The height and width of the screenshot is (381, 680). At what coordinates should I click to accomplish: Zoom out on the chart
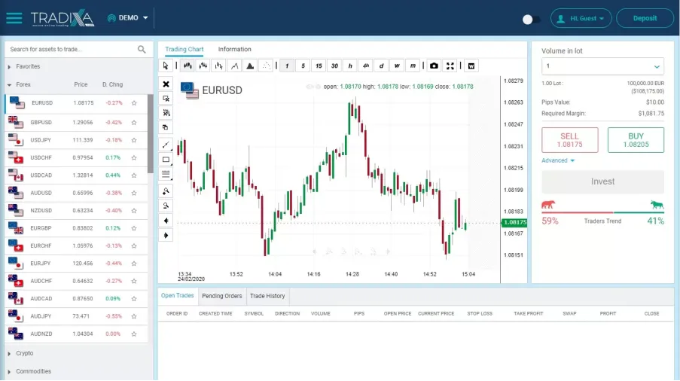166,206
